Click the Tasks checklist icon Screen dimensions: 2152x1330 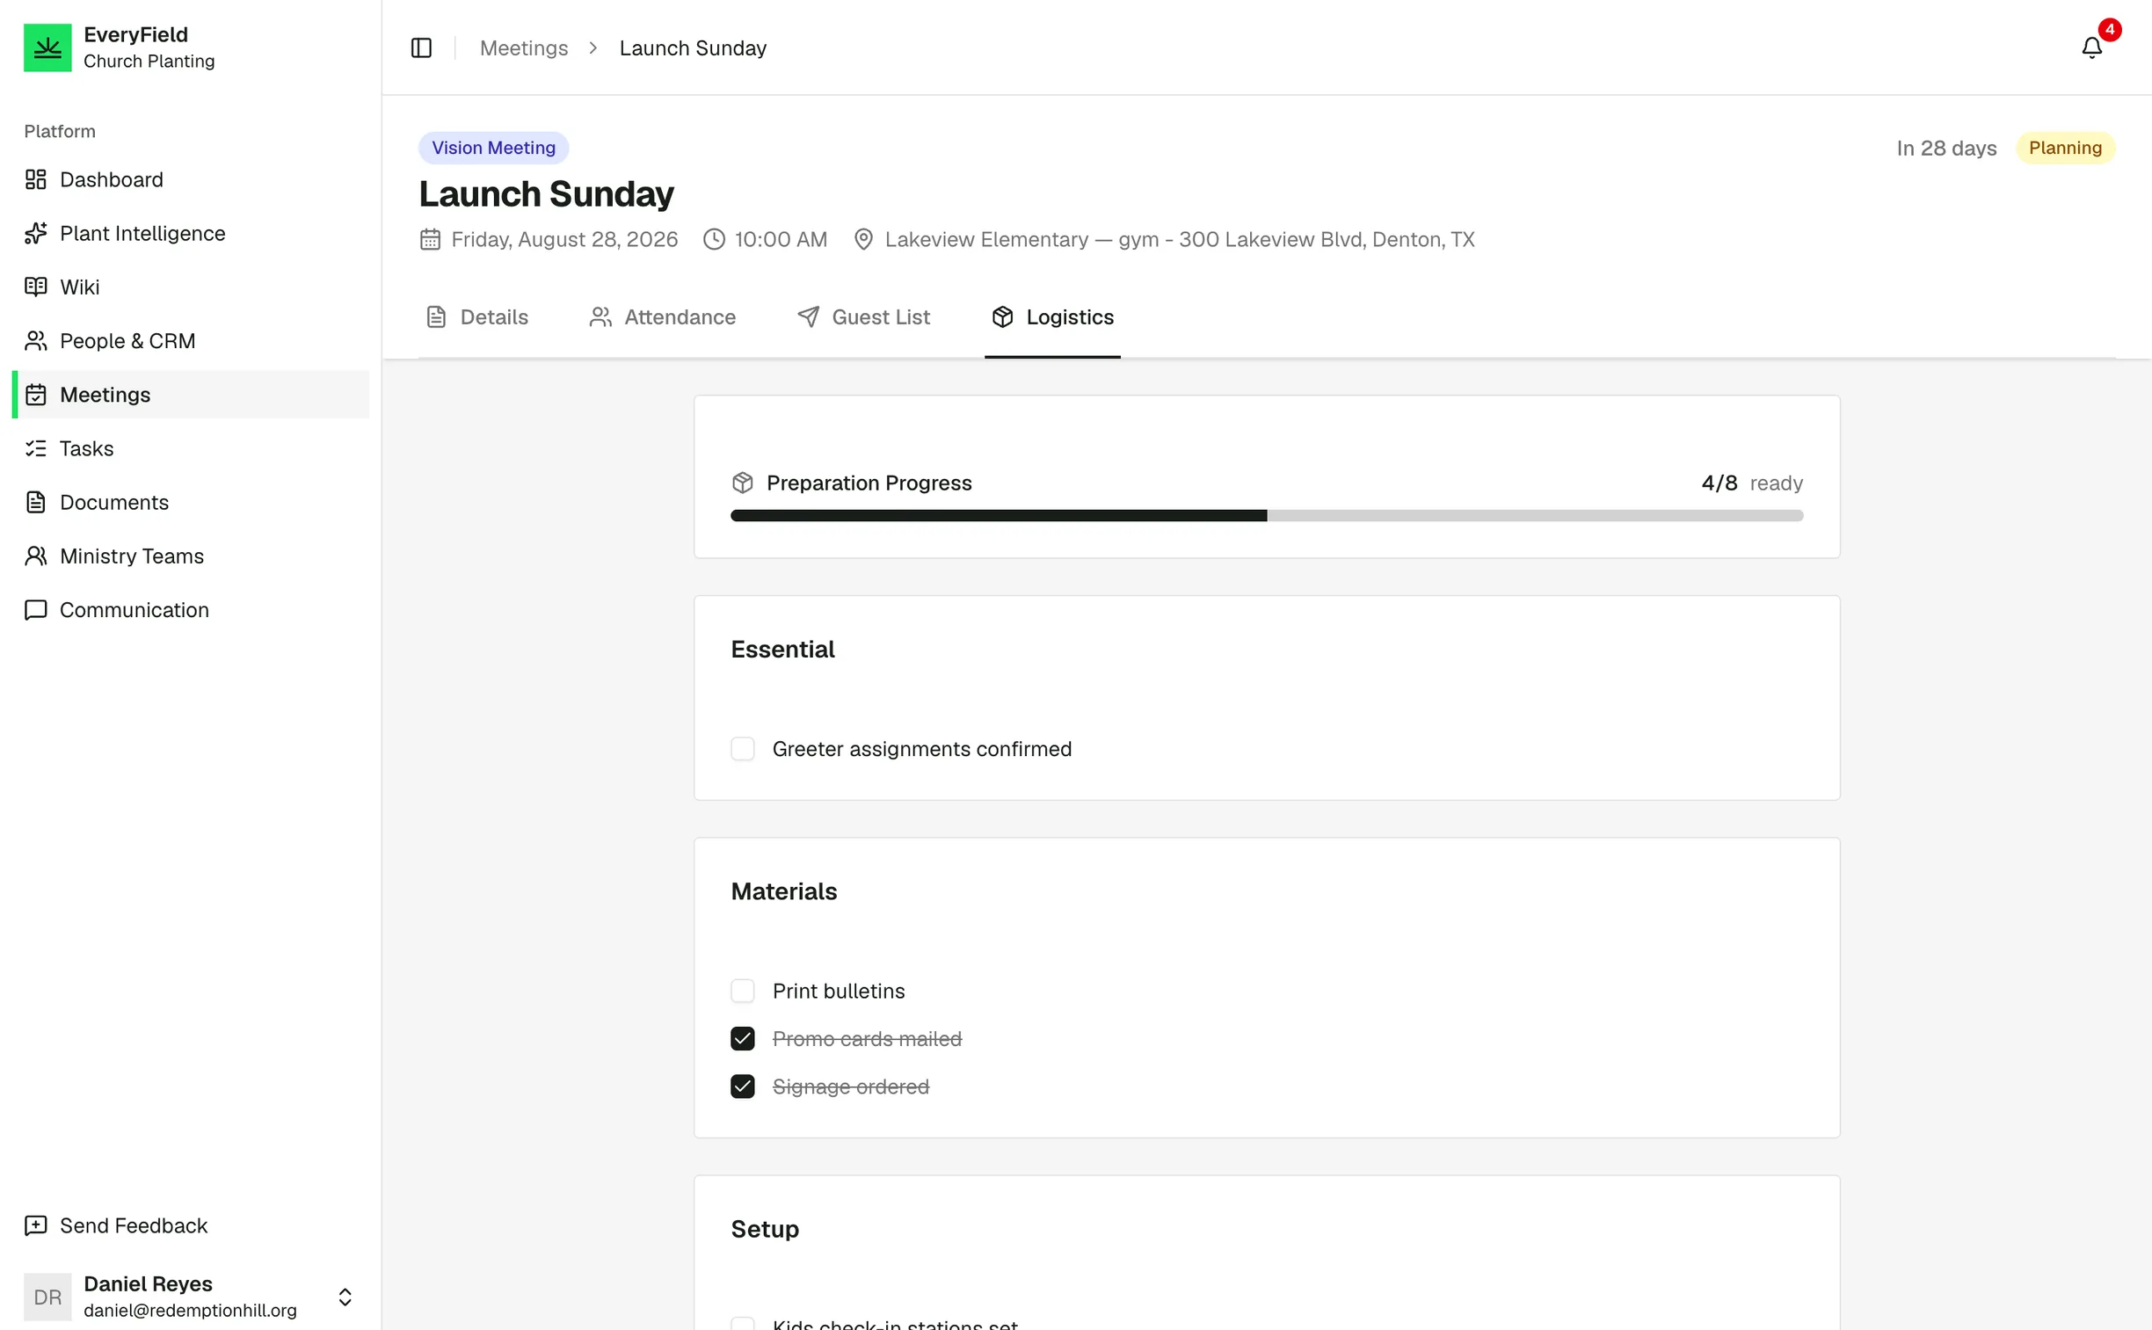[x=36, y=448]
